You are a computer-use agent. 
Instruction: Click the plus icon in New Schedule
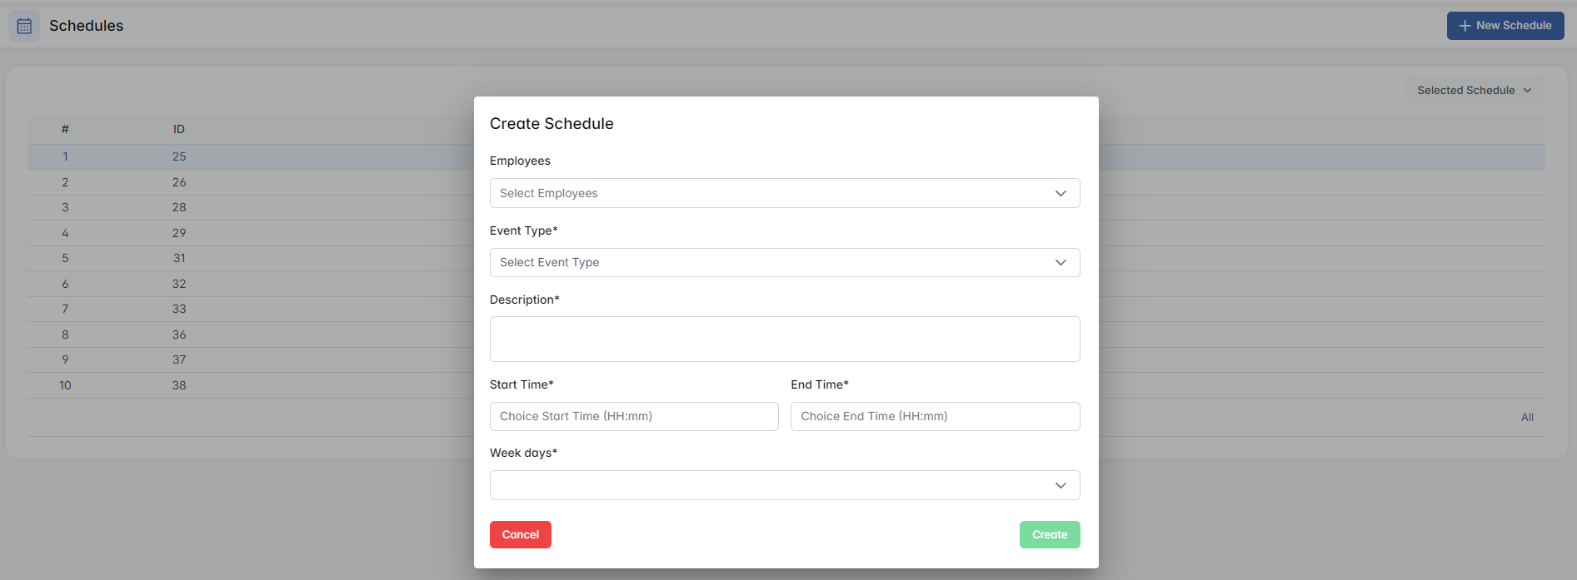(x=1465, y=26)
